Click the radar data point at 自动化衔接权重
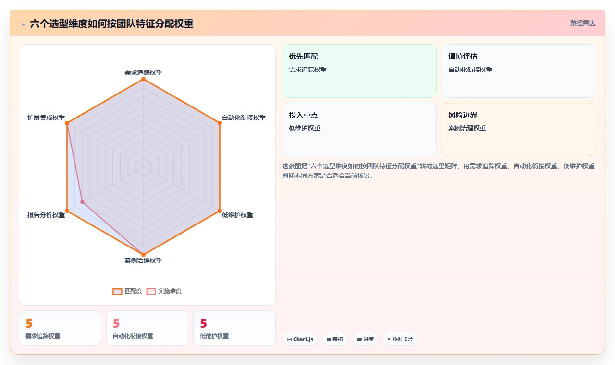The image size is (615, 365). [x=220, y=123]
